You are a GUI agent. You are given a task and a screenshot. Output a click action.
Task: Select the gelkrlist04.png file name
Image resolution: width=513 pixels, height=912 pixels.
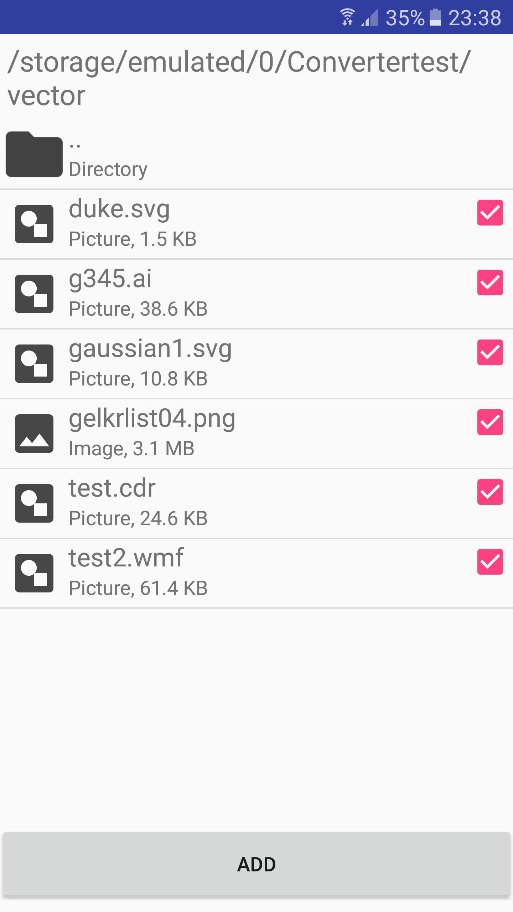[152, 419]
